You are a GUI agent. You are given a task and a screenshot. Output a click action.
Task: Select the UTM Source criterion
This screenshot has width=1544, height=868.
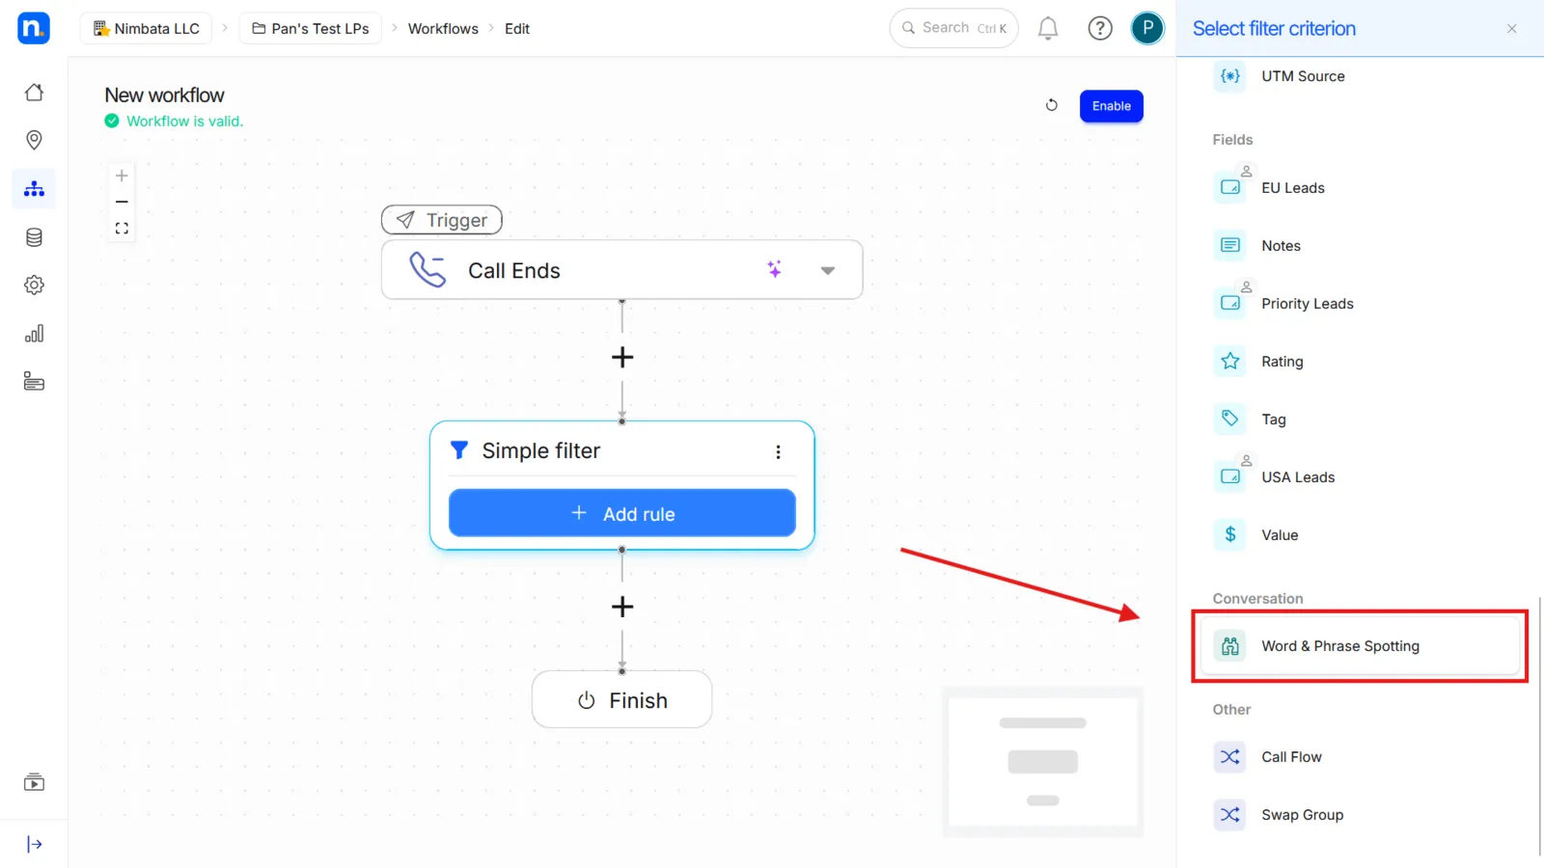click(x=1359, y=76)
